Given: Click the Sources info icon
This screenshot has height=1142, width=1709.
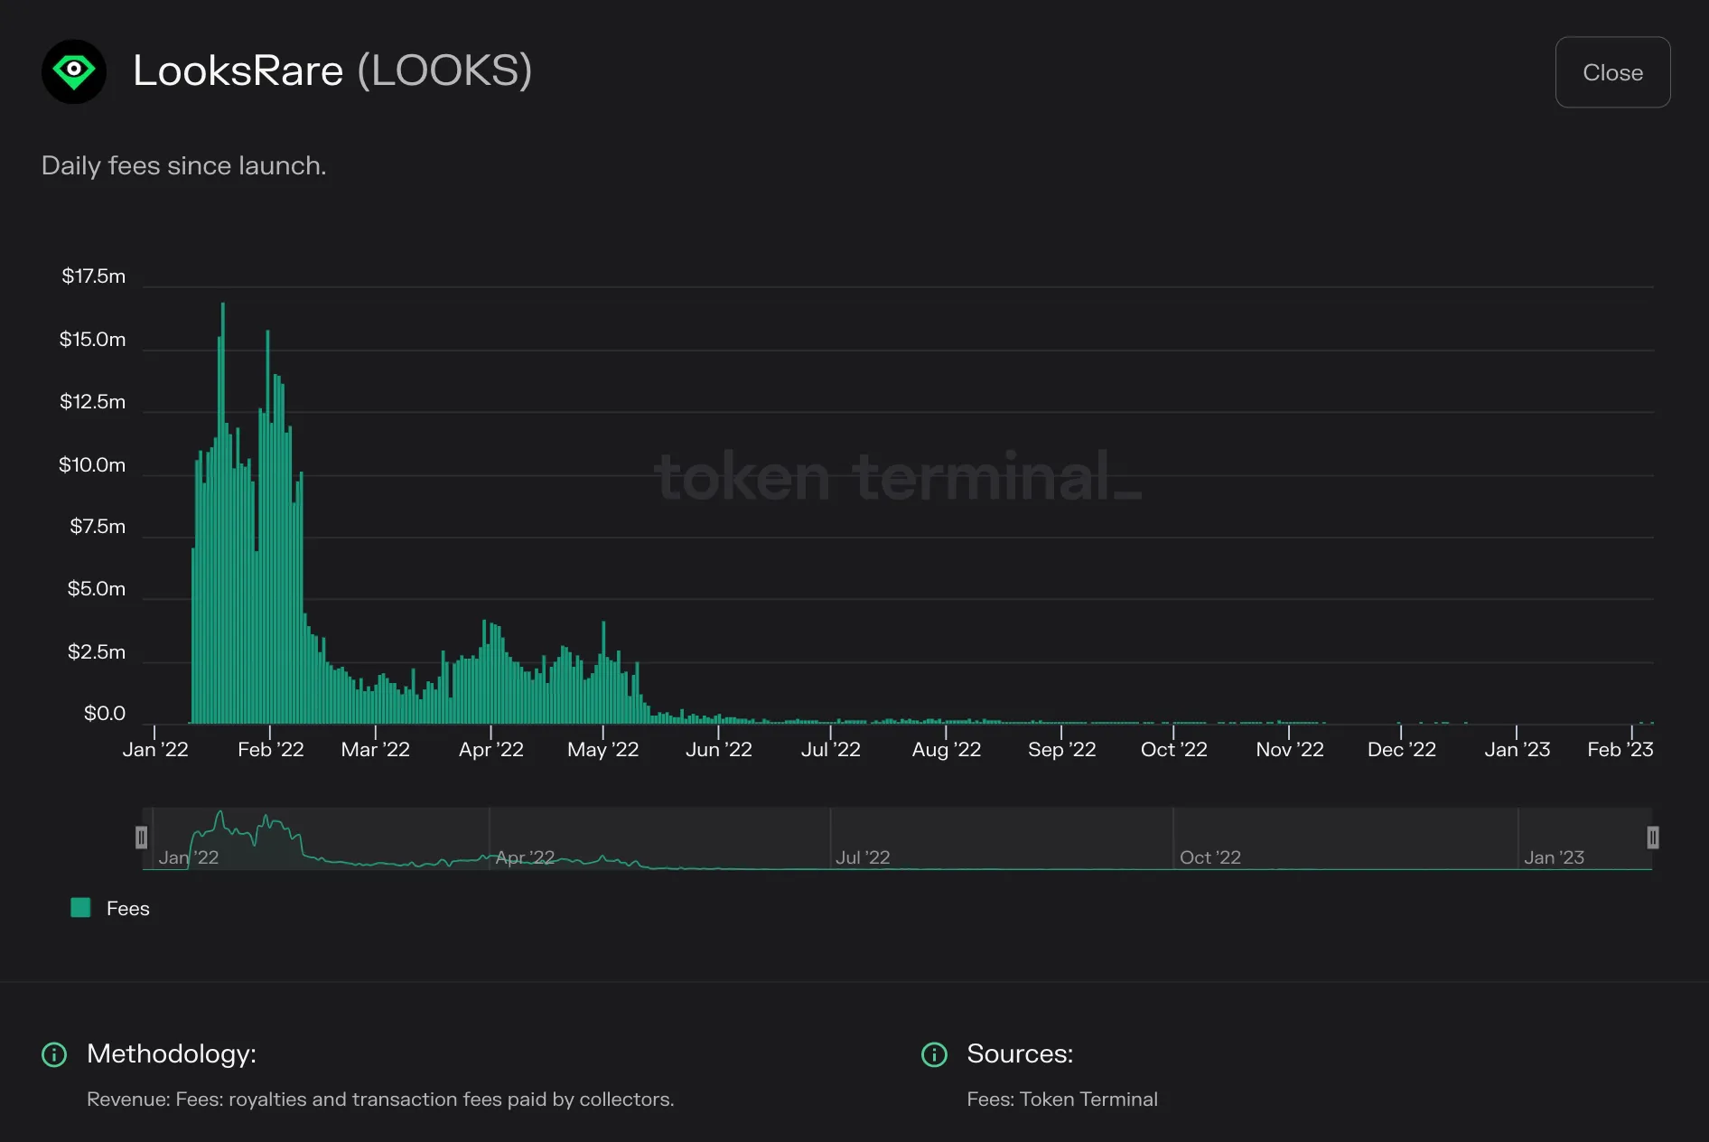Looking at the screenshot, I should 934,1054.
